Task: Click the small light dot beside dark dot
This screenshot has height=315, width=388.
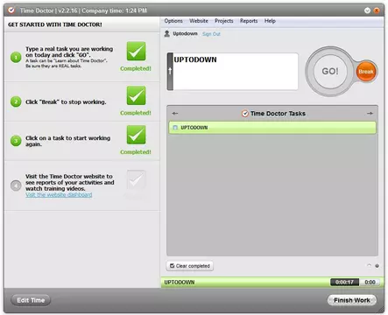Action: click(369, 266)
